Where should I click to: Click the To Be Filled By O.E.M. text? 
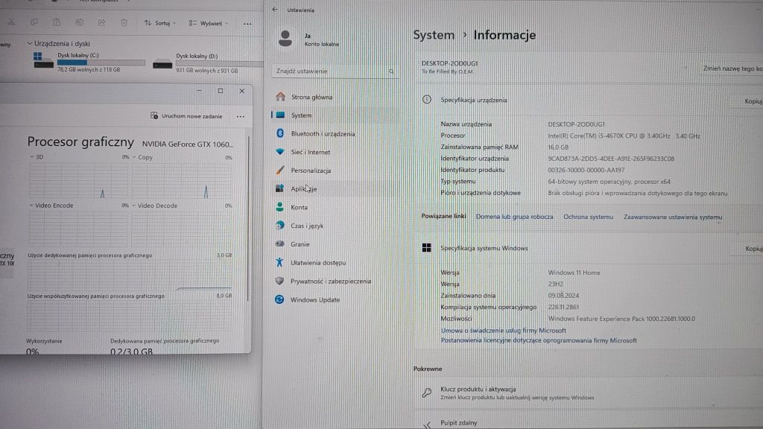coord(447,72)
